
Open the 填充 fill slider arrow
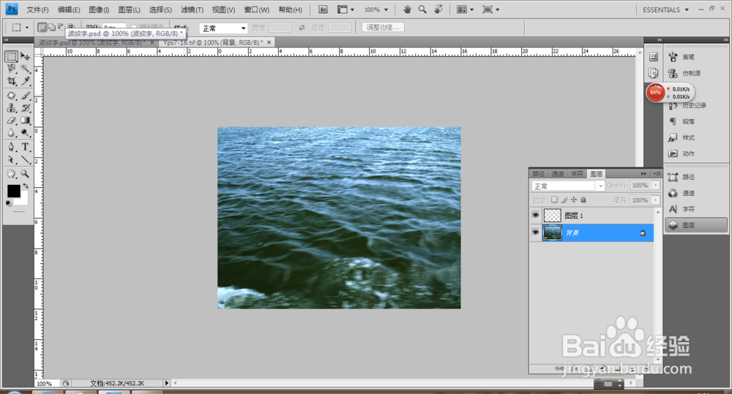[x=656, y=200]
